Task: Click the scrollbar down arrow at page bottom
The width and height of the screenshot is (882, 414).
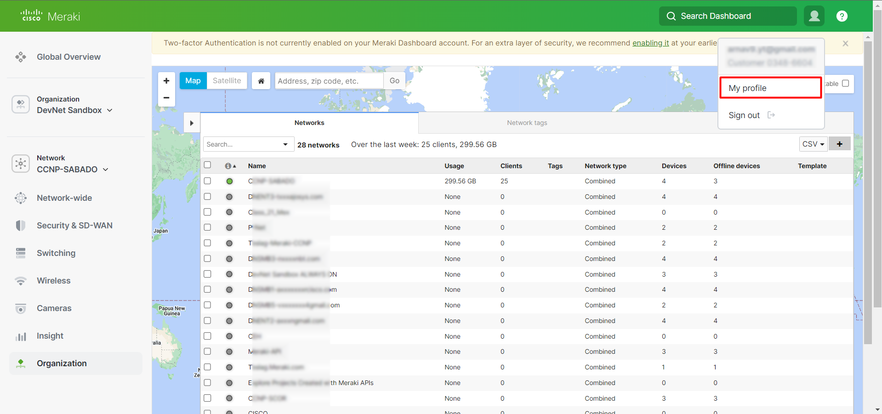Action: tap(877, 409)
